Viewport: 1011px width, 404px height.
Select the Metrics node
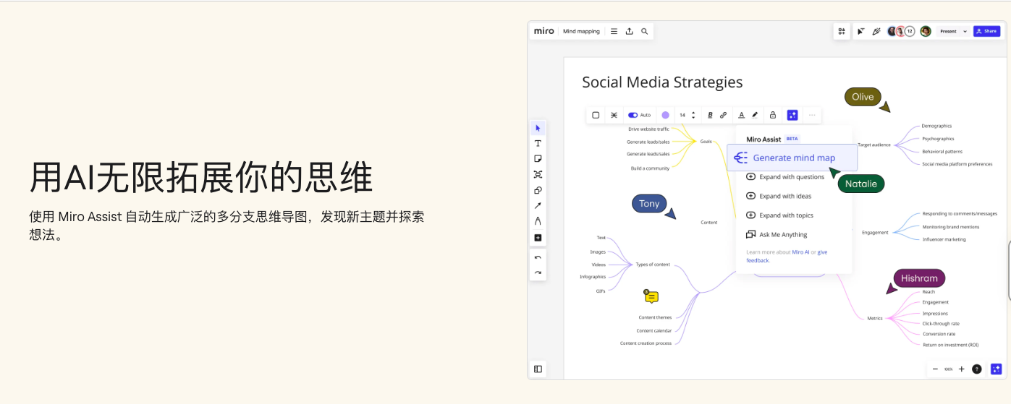[875, 318]
